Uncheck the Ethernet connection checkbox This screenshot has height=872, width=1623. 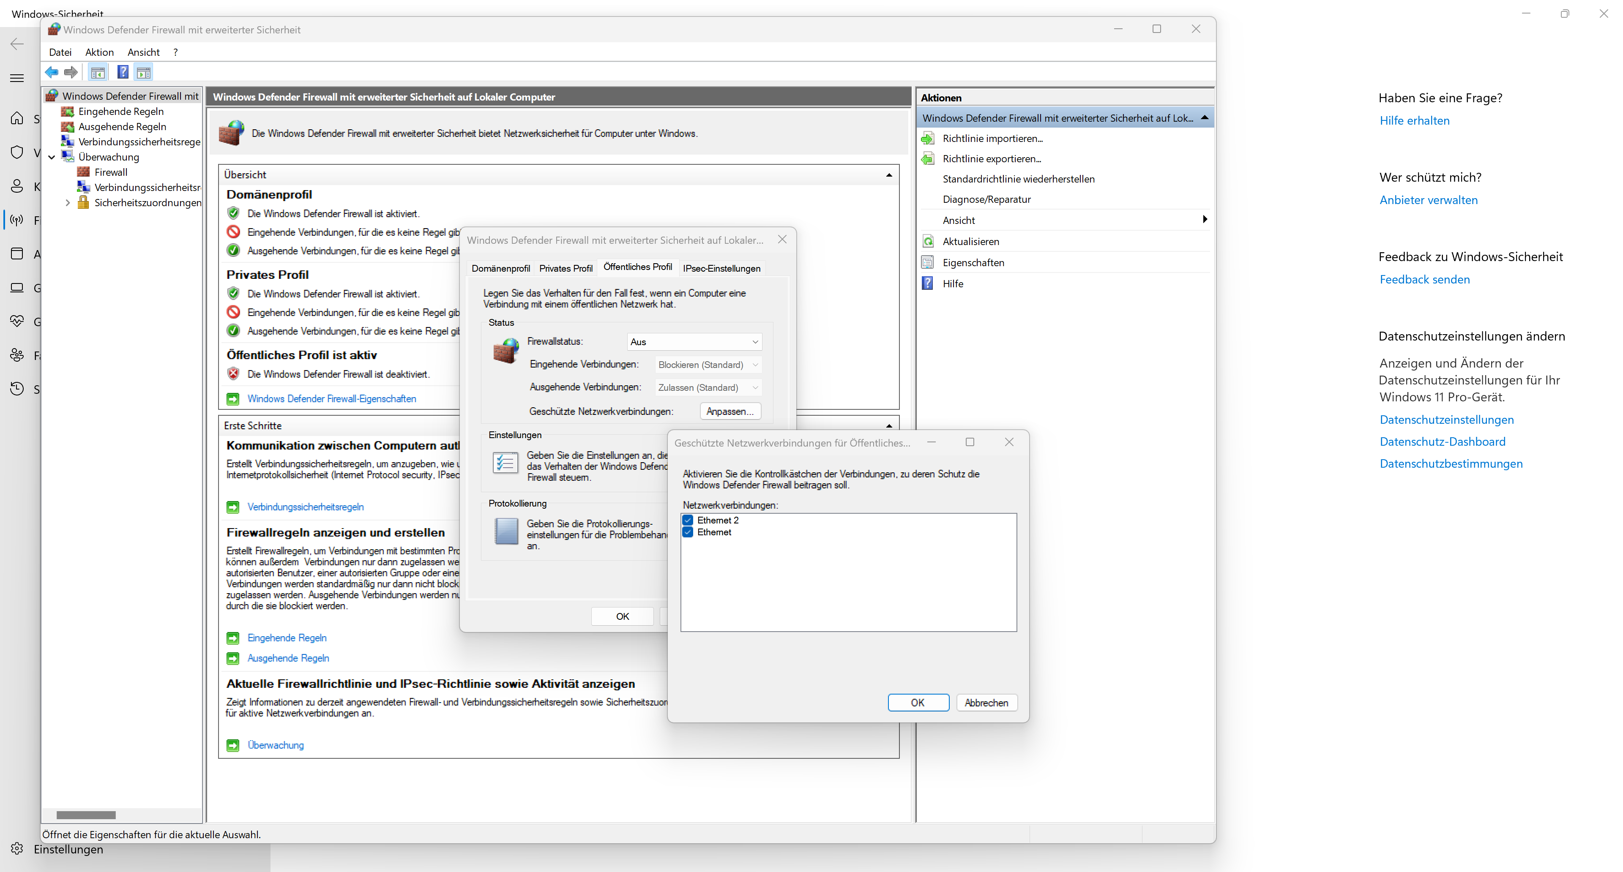688,532
